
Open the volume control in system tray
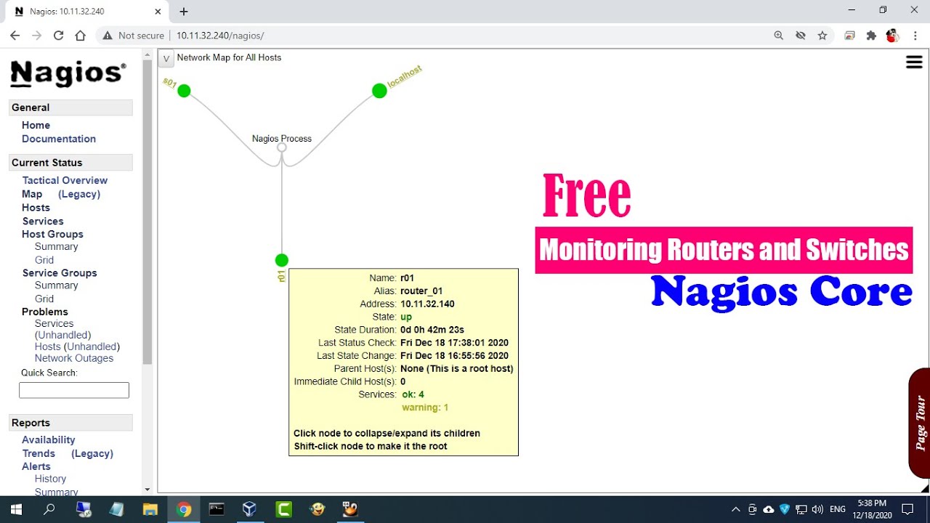coord(817,509)
